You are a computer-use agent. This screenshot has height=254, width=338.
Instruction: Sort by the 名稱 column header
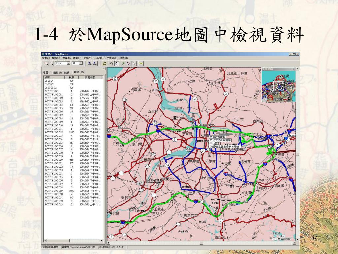[54, 77]
